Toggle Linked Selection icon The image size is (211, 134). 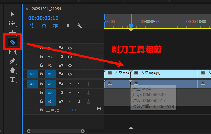(56, 26)
